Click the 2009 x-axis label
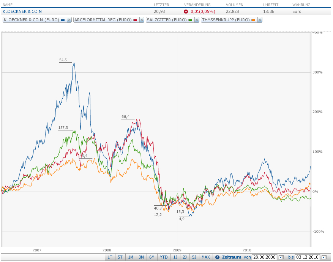The height and width of the screenshot is (262, 333). [177, 250]
